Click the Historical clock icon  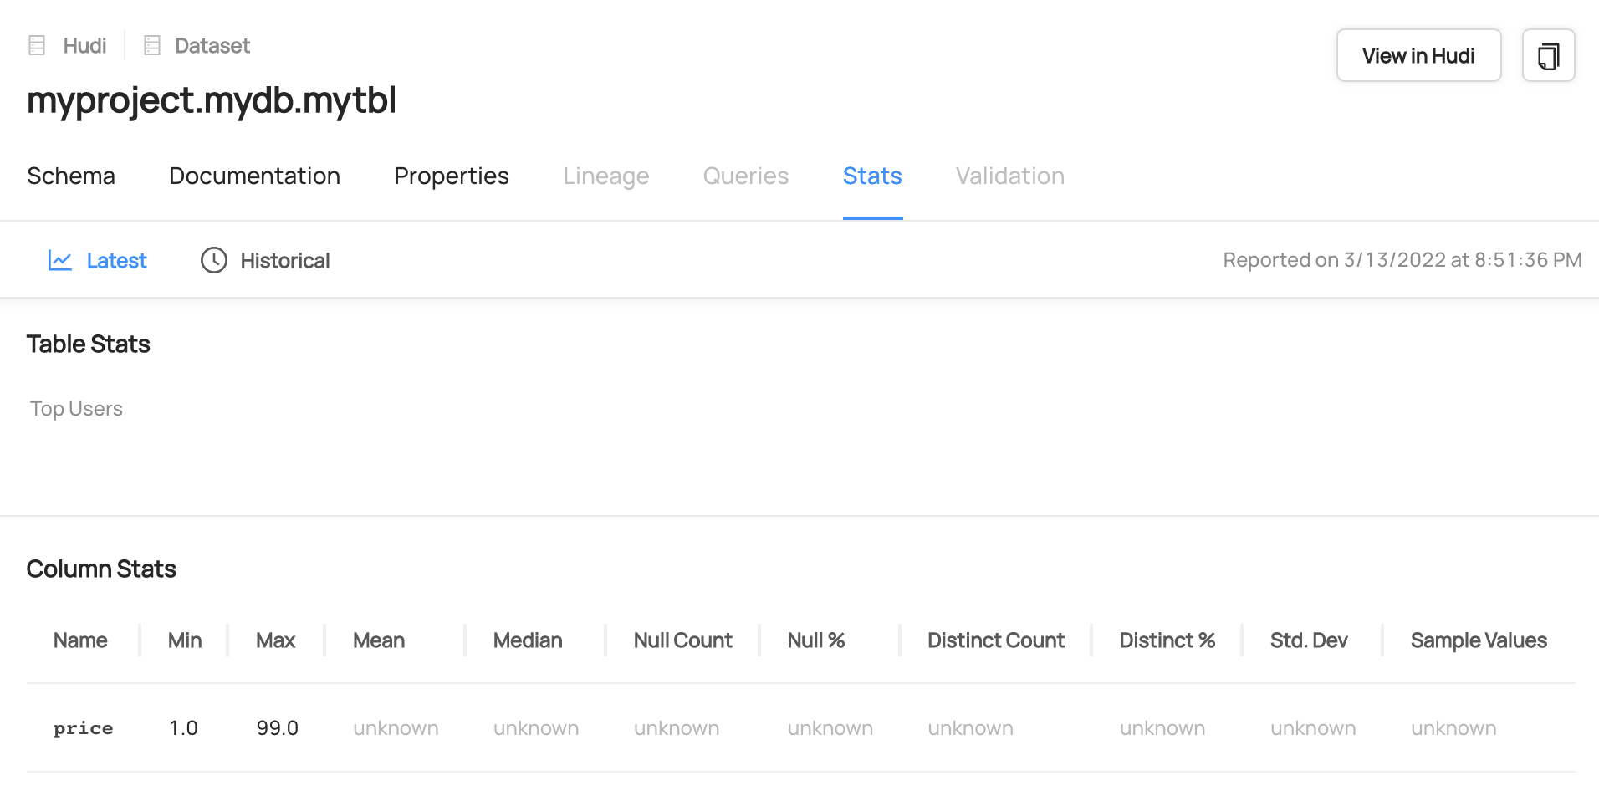214,261
